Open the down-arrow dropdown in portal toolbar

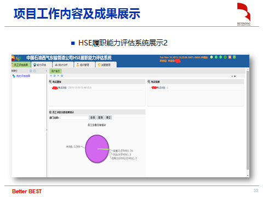pos(58,76)
